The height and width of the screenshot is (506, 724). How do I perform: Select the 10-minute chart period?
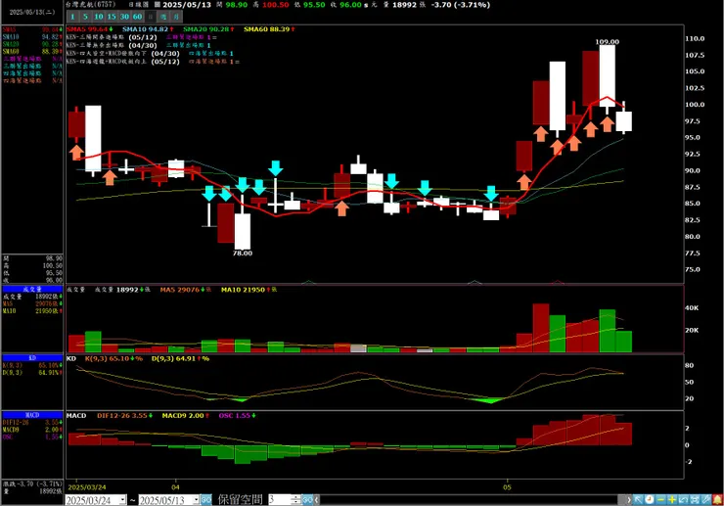pos(99,17)
